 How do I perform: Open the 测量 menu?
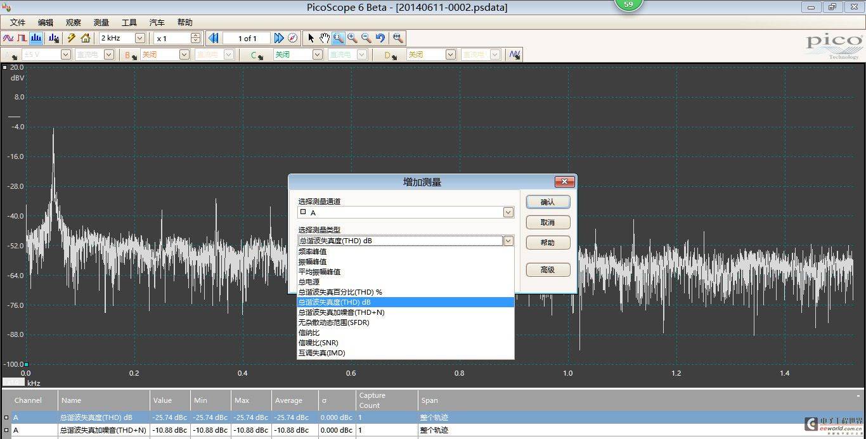101,22
